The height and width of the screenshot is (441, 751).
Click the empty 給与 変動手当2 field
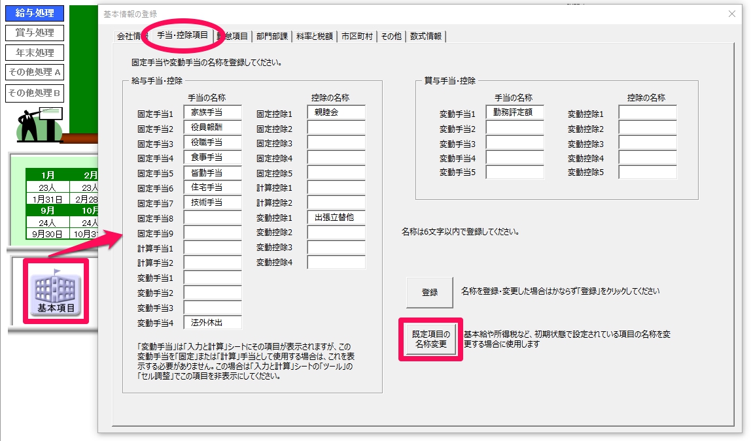(x=213, y=293)
